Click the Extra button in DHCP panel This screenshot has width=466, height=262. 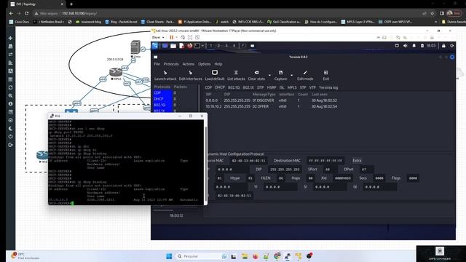(357, 160)
